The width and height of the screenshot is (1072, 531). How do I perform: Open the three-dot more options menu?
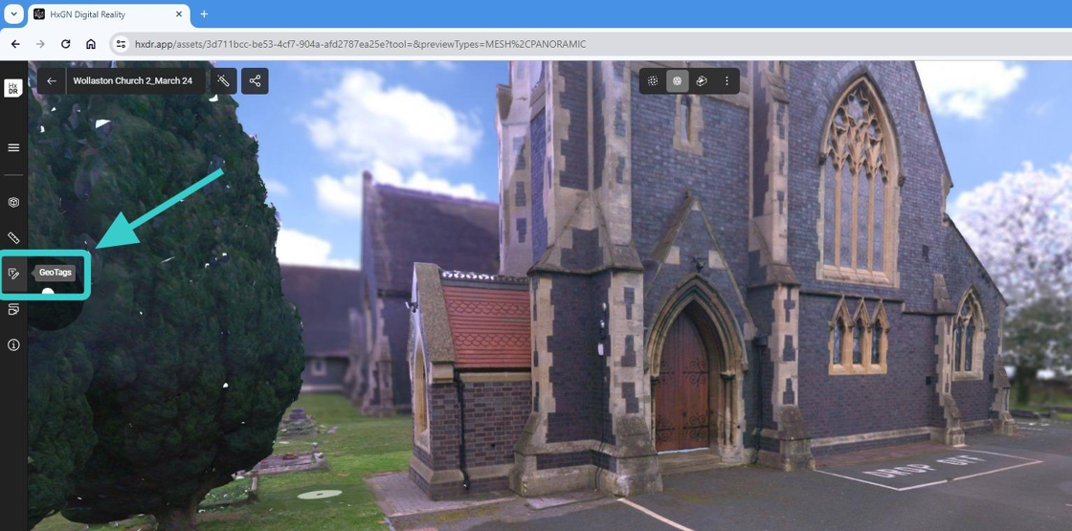coord(726,81)
